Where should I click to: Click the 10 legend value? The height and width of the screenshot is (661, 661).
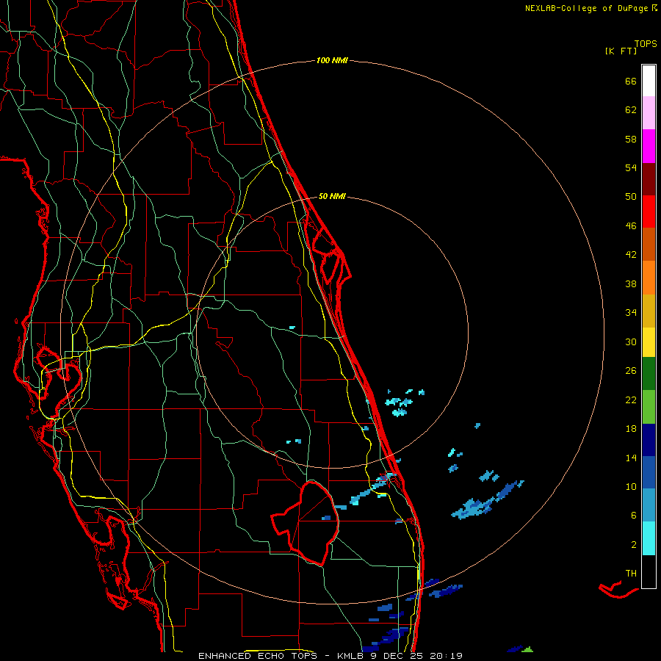(631, 487)
